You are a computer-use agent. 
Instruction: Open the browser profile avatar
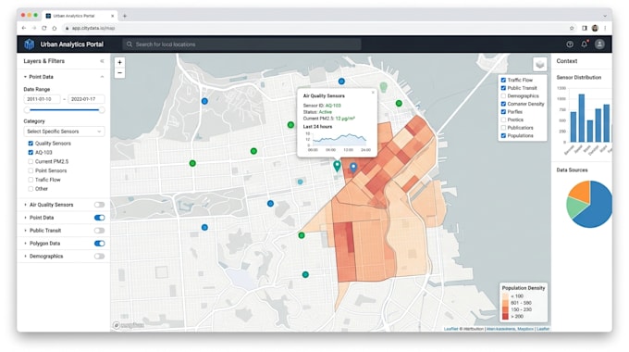coord(595,28)
